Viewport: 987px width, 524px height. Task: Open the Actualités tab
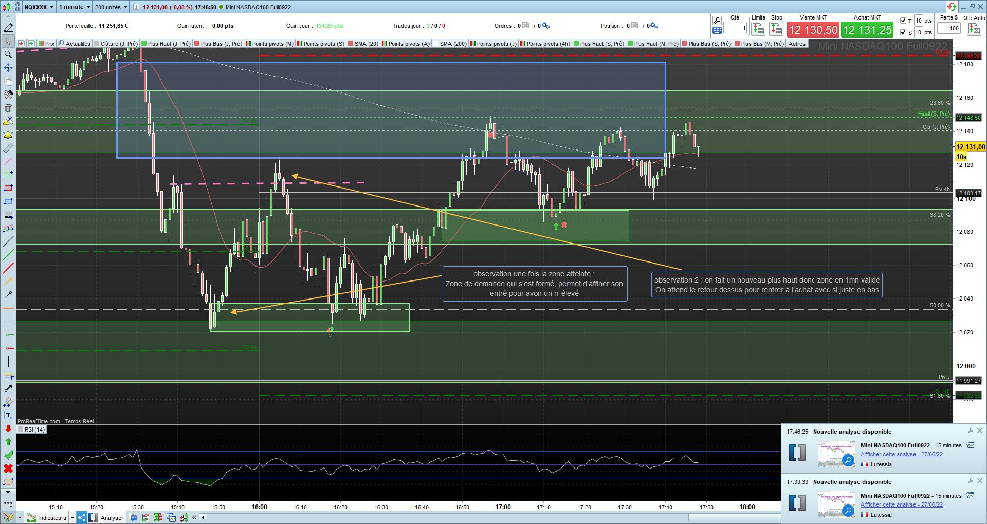click(75, 44)
